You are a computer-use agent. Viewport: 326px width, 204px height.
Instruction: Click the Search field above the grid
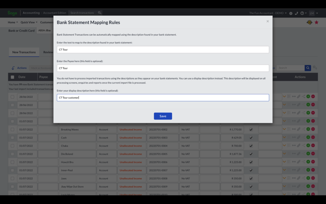[x=290, y=68]
